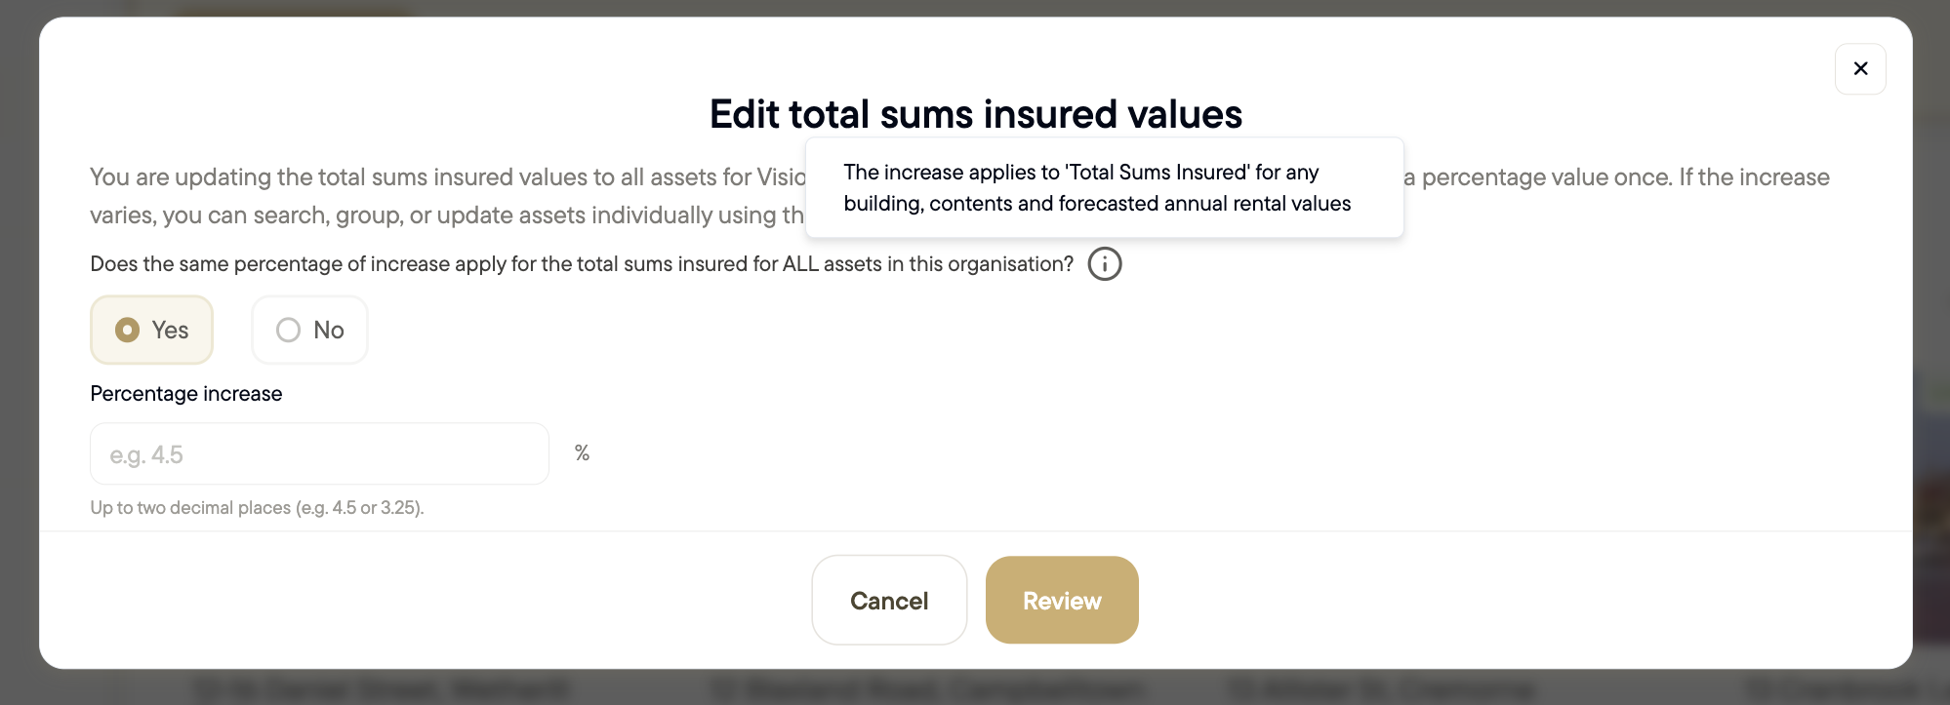
Task: Click the tooltip about 'Total Sums Insured'
Action: click(1104, 187)
